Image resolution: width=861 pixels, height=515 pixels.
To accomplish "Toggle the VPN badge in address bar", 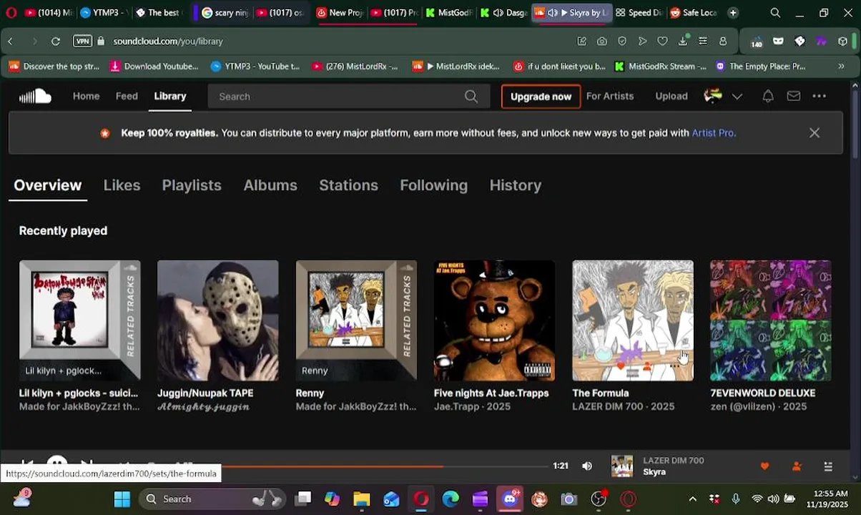I will [x=83, y=41].
